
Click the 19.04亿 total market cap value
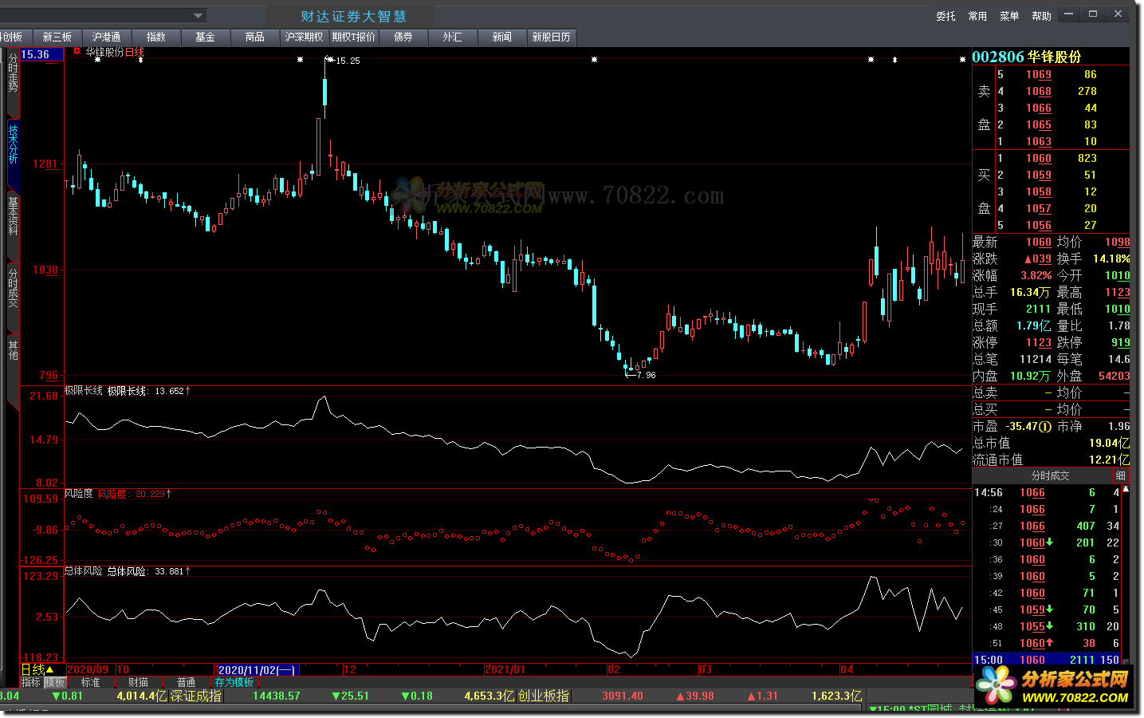(1109, 443)
